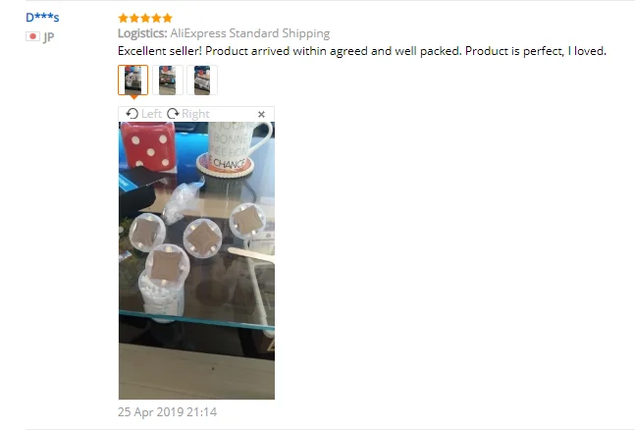Click the first orange rating star

pyautogui.click(x=123, y=18)
